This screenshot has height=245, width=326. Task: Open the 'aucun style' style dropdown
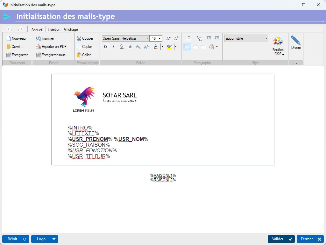pos(246,38)
